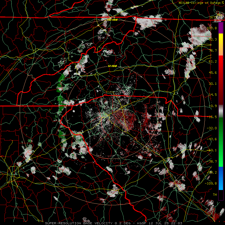Click the TH label below the scale
The width and height of the screenshot is (225, 225).
tap(215, 195)
